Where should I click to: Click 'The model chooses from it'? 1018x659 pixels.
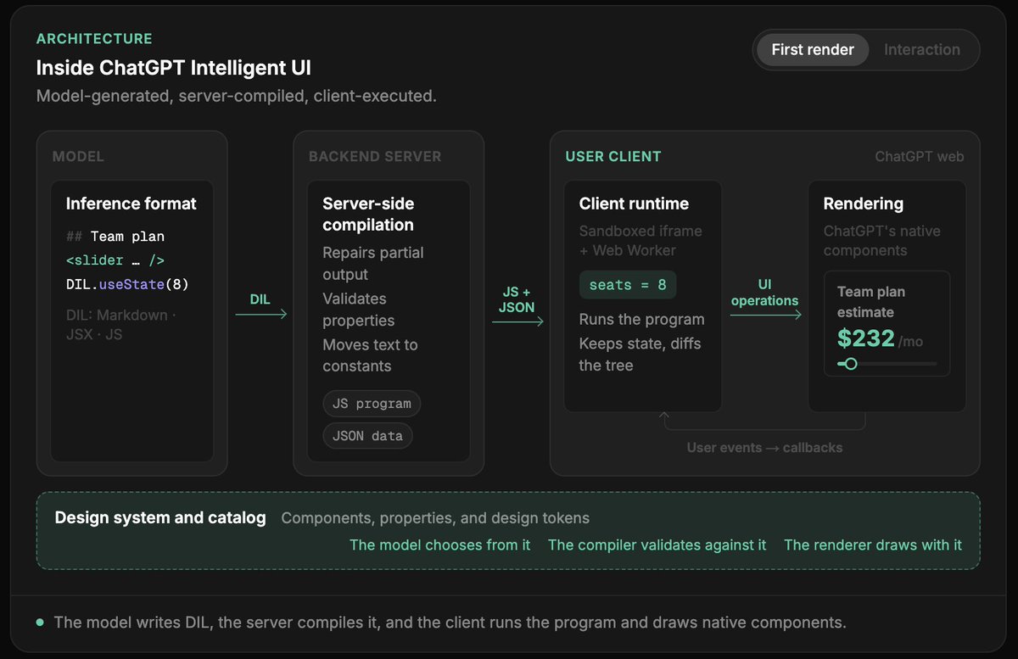(440, 545)
